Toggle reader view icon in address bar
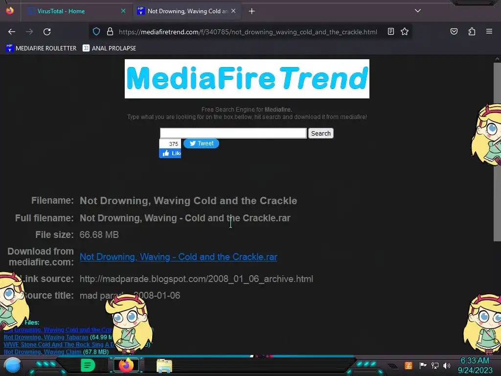Viewport: 501px width, 376px height. (x=390, y=31)
